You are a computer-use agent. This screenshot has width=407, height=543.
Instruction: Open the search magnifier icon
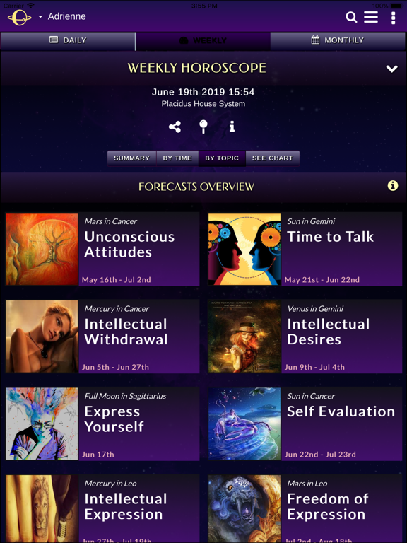point(351,17)
